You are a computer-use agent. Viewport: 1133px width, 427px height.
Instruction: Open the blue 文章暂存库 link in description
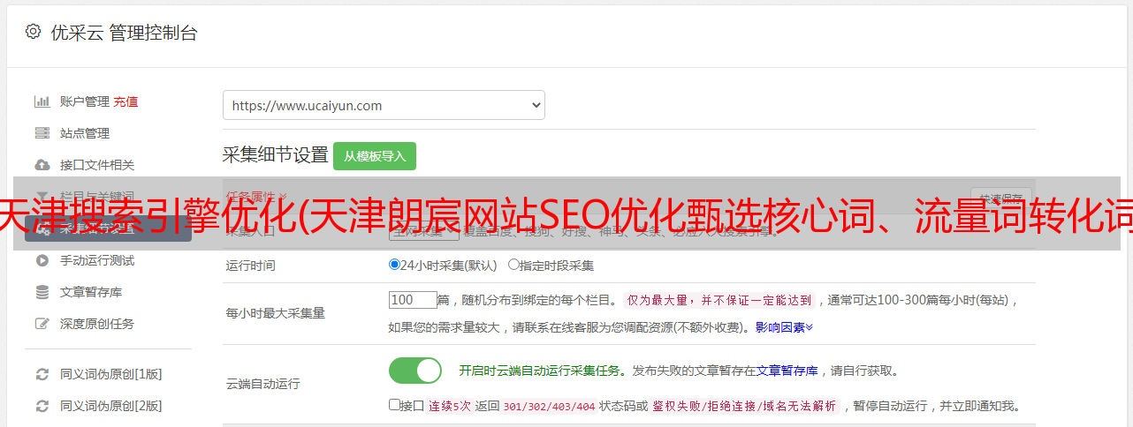(x=787, y=371)
